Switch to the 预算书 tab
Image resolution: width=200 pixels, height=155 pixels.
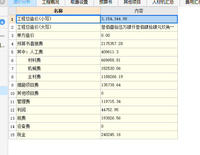[106, 3]
